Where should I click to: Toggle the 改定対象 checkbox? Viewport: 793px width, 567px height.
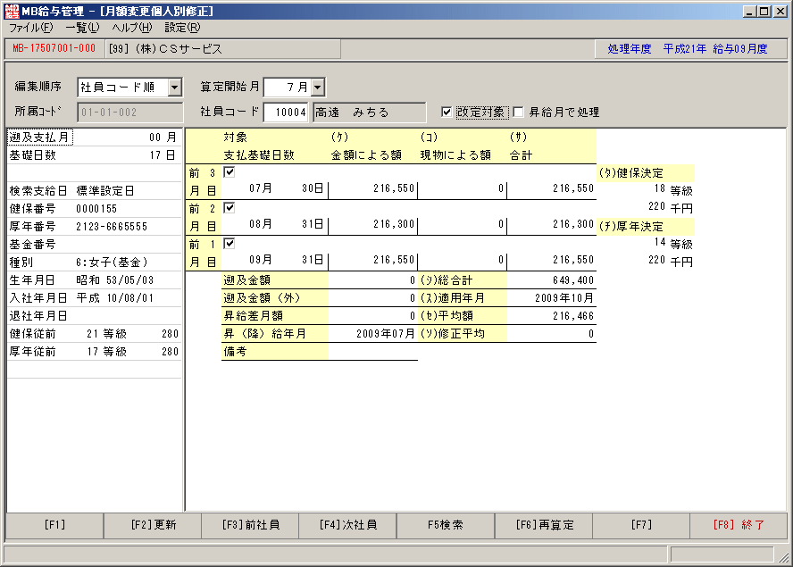pyautogui.click(x=447, y=112)
